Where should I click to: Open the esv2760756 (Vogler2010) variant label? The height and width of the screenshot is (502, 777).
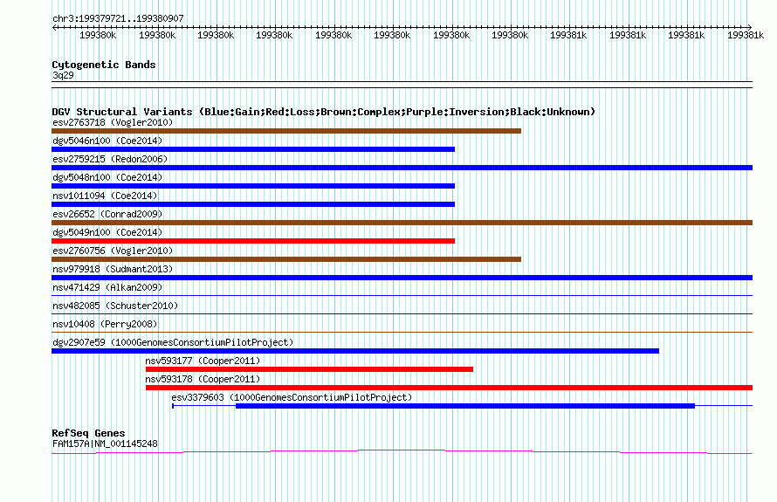coord(113,251)
